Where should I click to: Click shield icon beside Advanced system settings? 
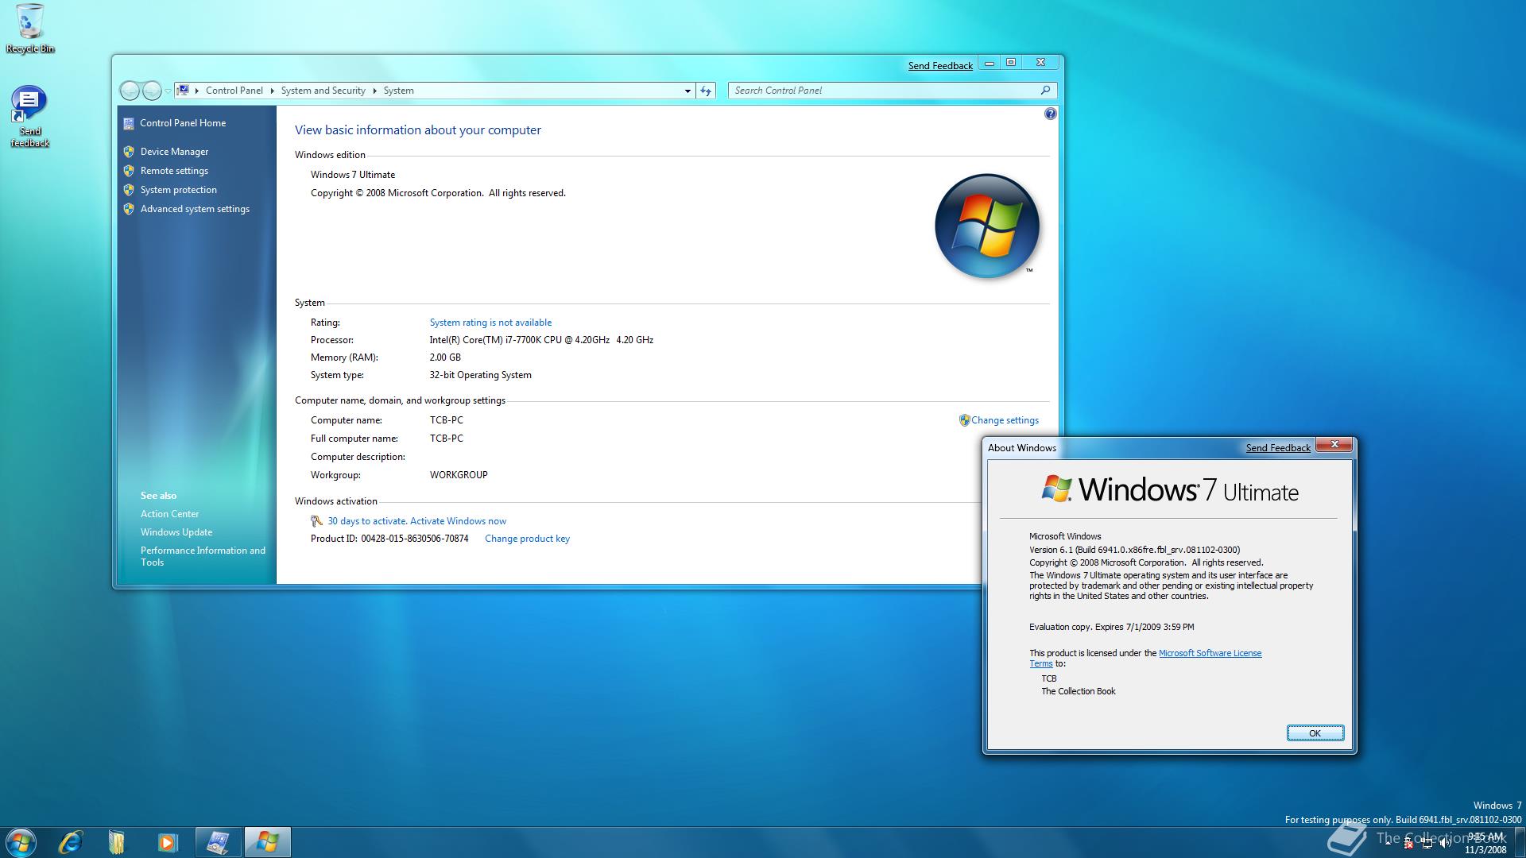point(129,209)
